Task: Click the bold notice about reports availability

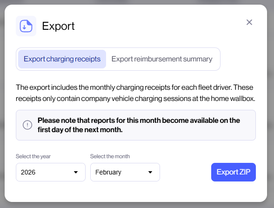Action: 139,125
